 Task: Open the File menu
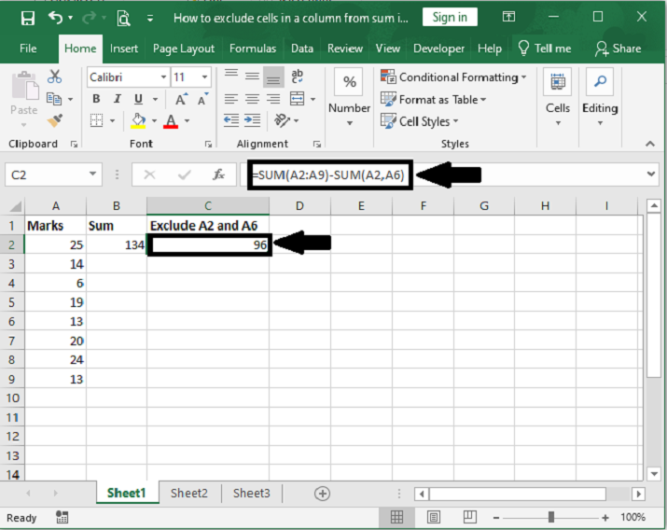pos(28,49)
